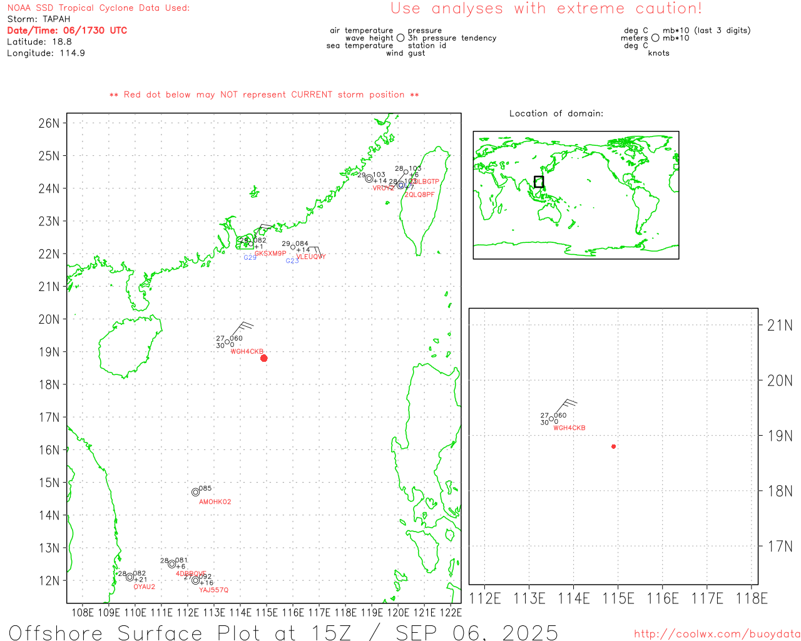Click 'station id' legend label
801x641 pixels.
(x=427, y=46)
